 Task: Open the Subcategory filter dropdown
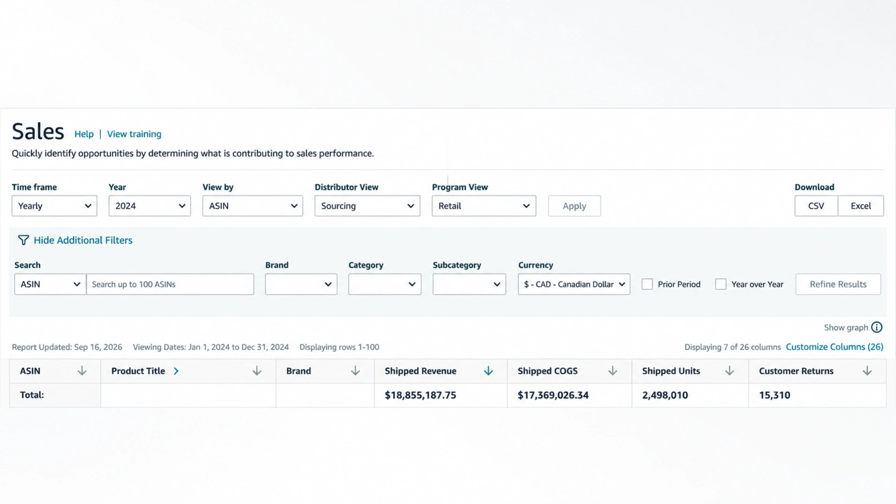click(x=469, y=284)
